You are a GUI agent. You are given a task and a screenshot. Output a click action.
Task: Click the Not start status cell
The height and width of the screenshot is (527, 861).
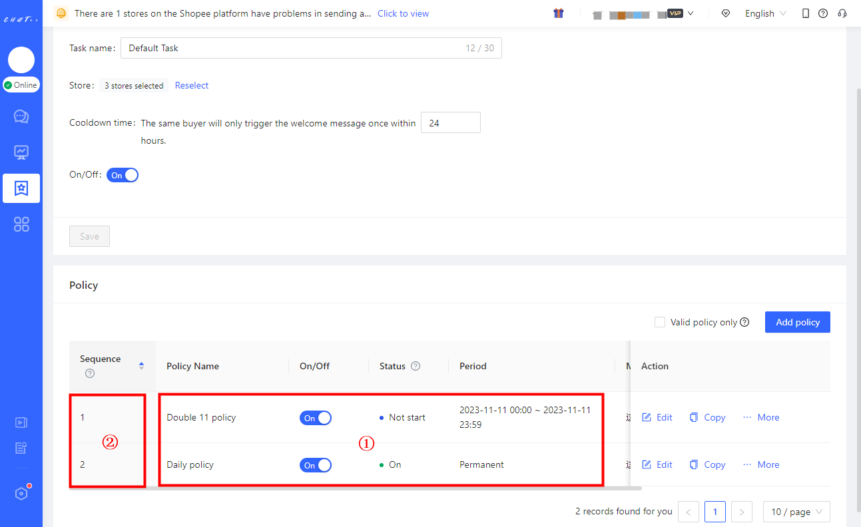tap(402, 417)
